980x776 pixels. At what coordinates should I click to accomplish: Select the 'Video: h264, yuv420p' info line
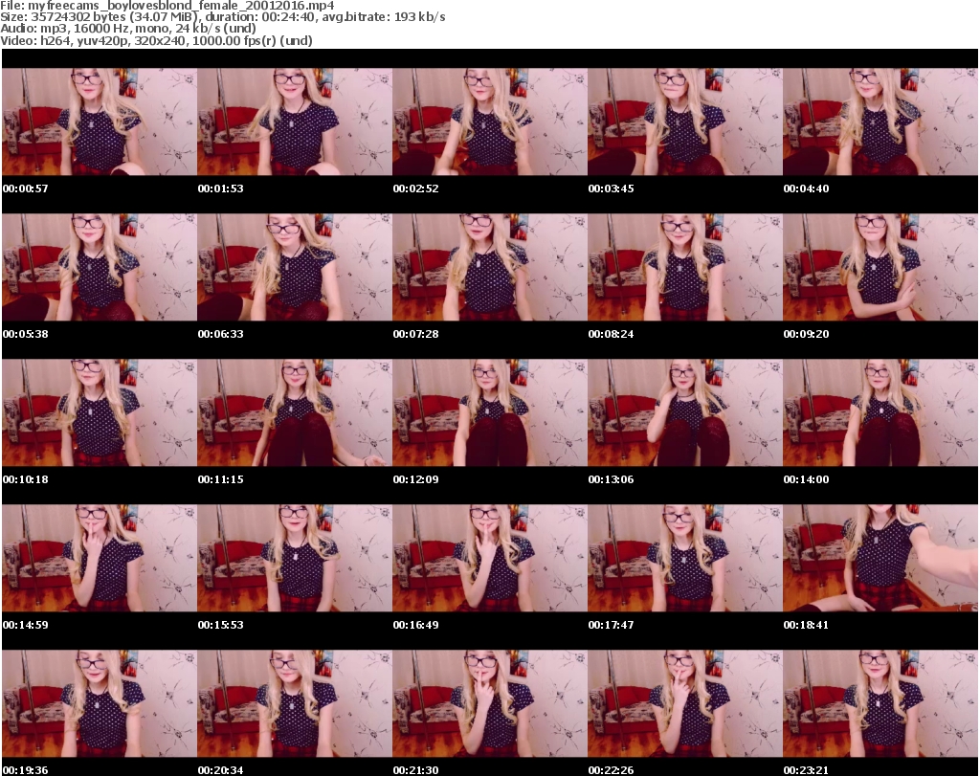(x=156, y=40)
